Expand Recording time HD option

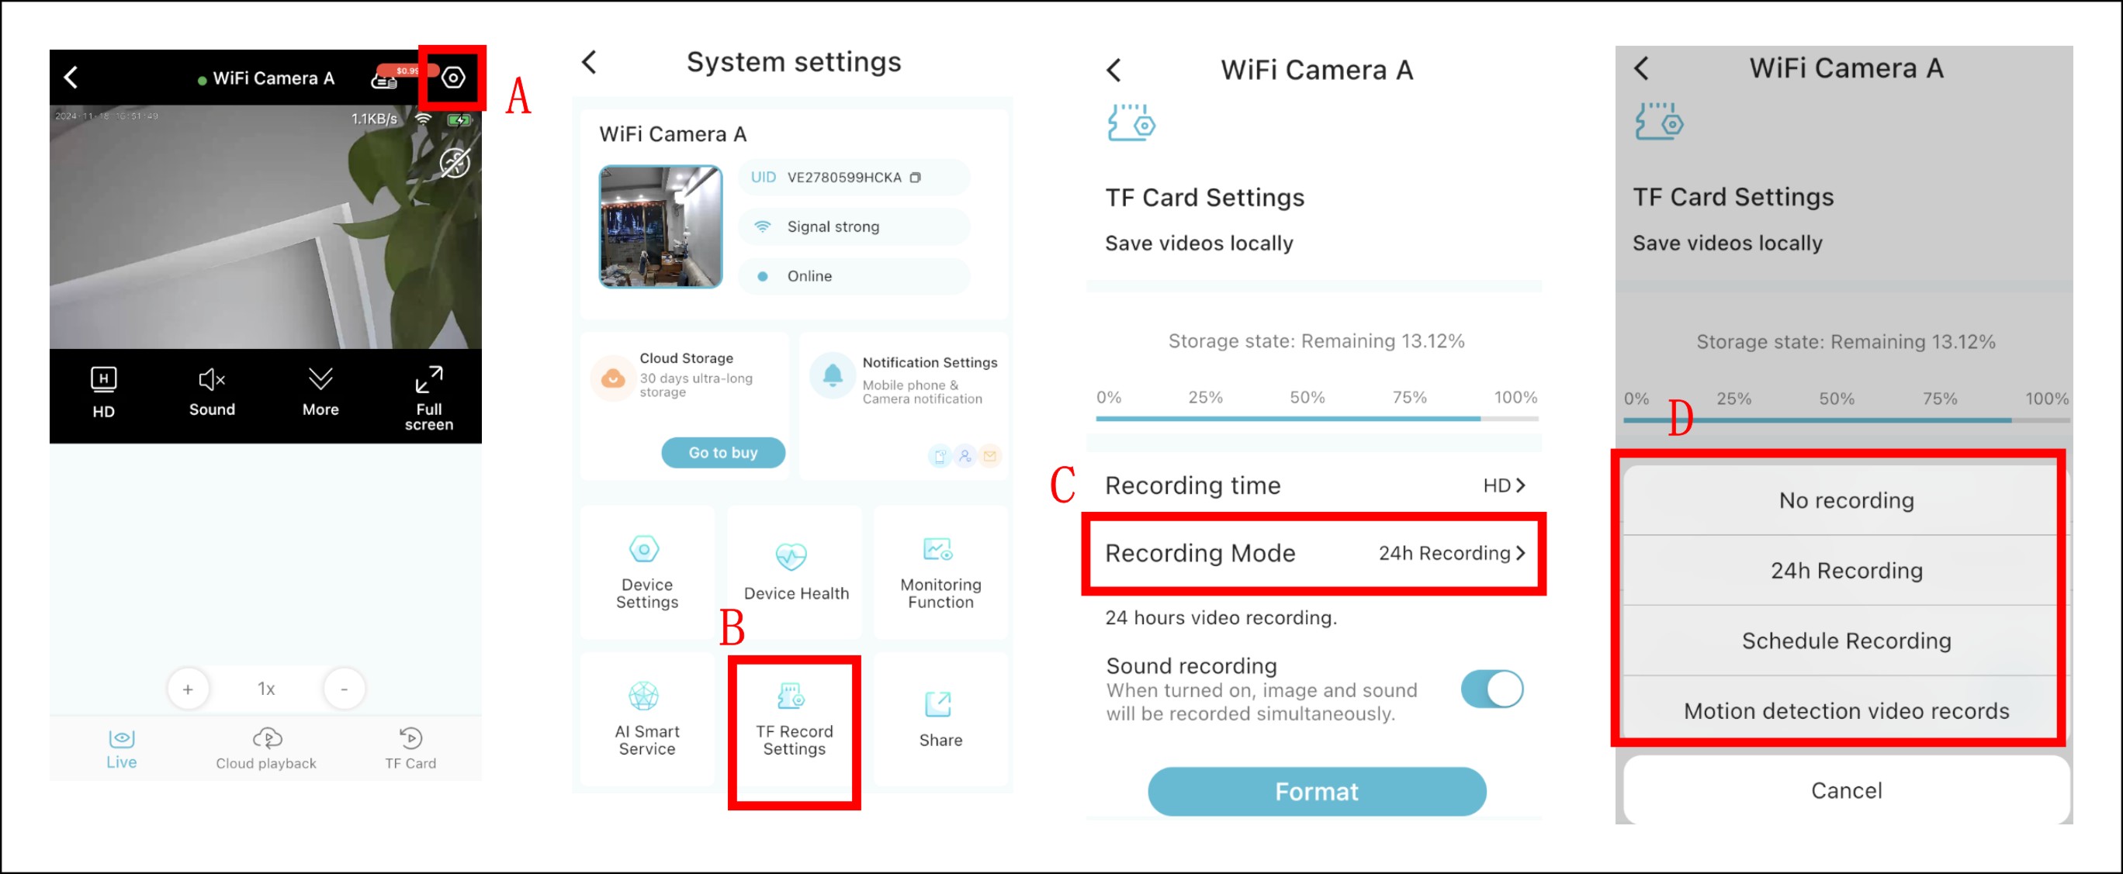tap(1314, 485)
